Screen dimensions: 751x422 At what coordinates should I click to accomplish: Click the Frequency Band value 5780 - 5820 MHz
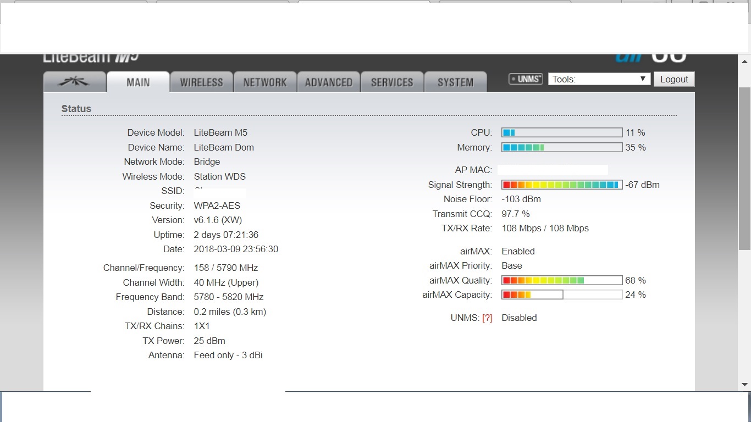[x=229, y=297]
